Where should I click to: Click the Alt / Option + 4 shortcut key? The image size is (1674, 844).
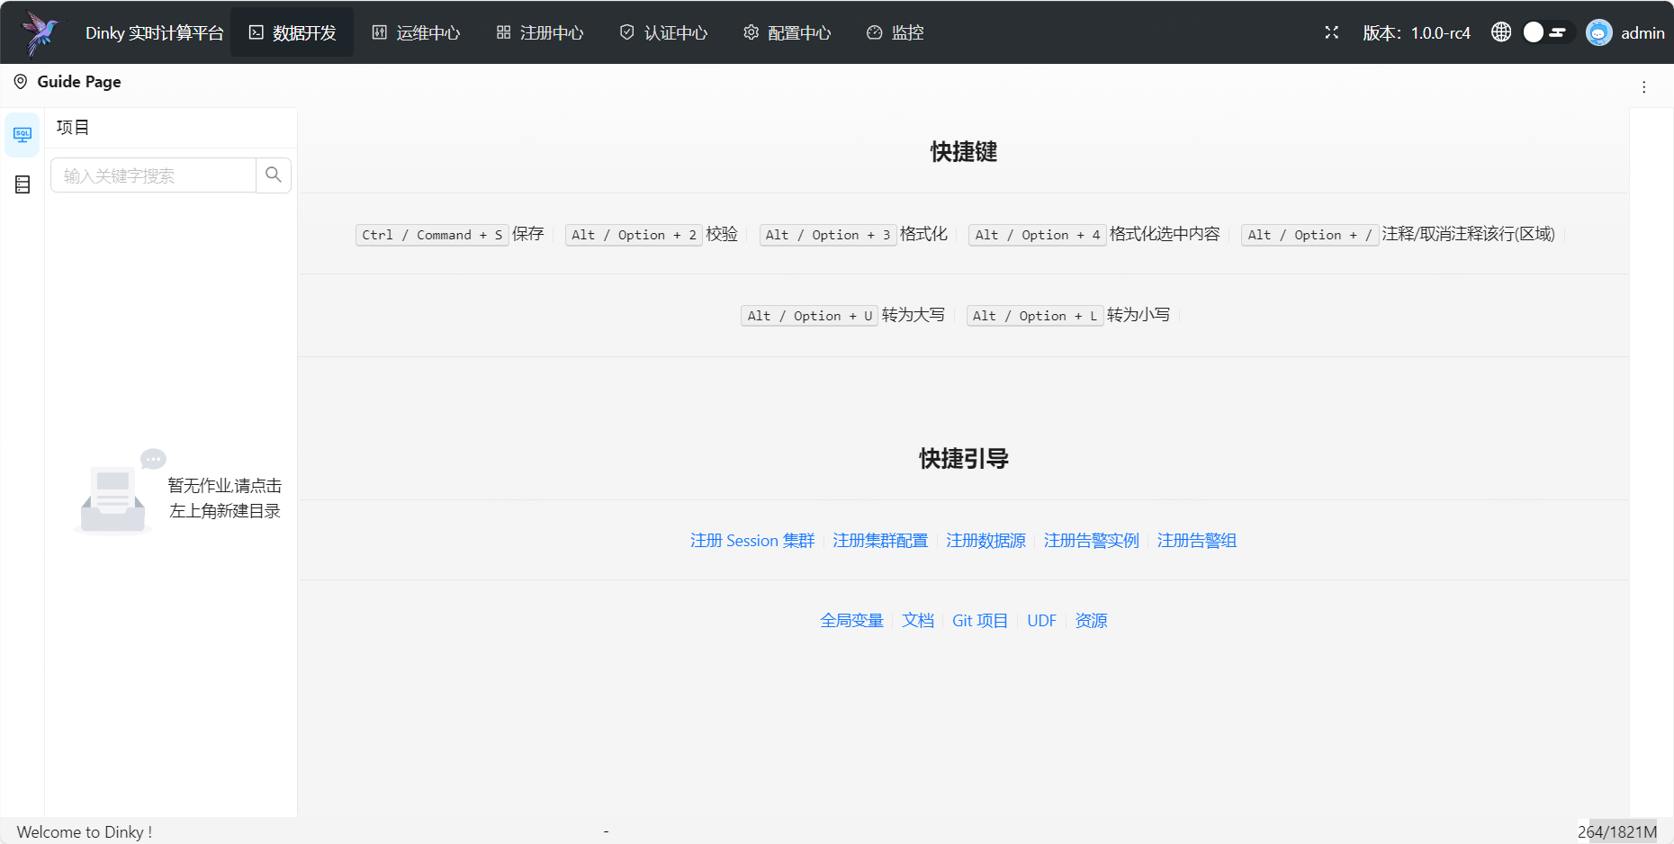[x=1038, y=235]
